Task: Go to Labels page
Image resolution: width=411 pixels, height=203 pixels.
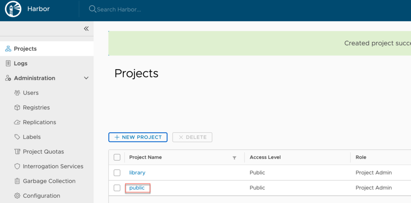Action: 32,137
